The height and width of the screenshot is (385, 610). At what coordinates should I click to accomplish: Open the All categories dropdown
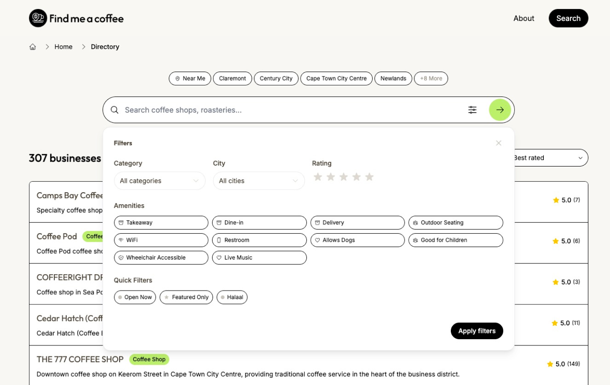click(160, 181)
